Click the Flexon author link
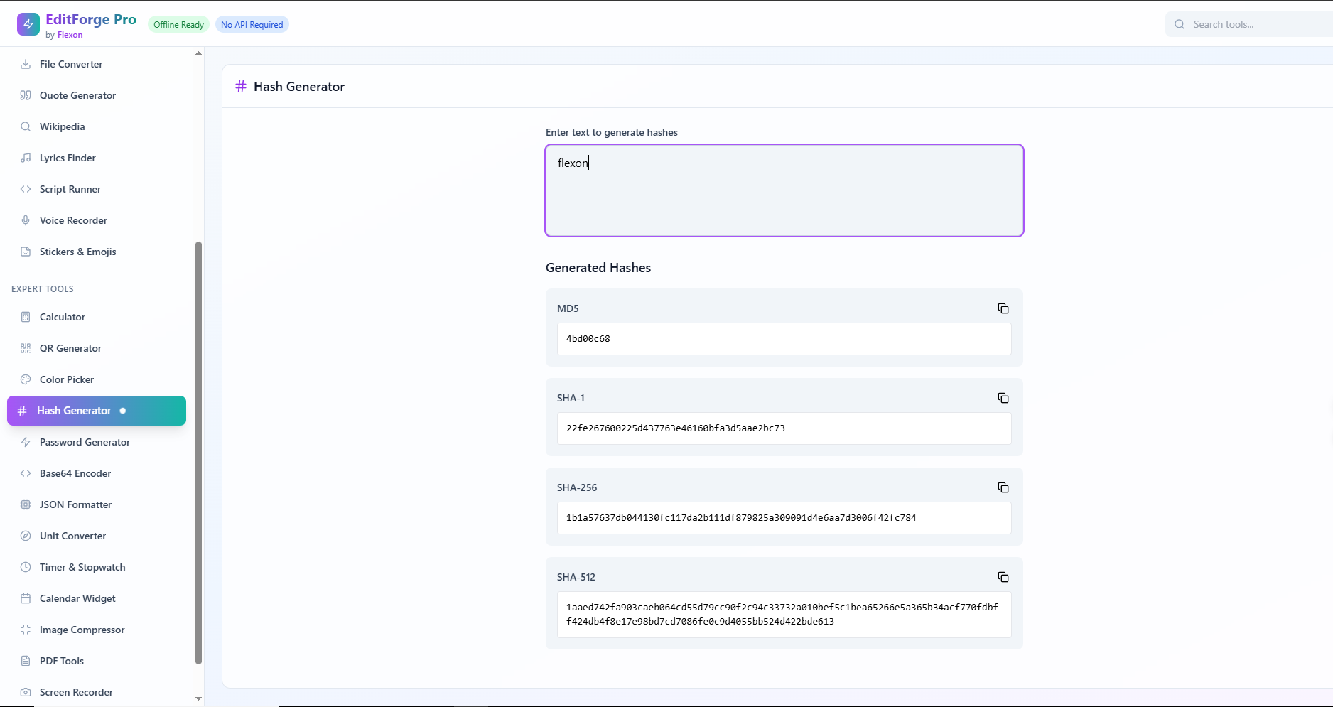1333x707 pixels. coord(70,35)
